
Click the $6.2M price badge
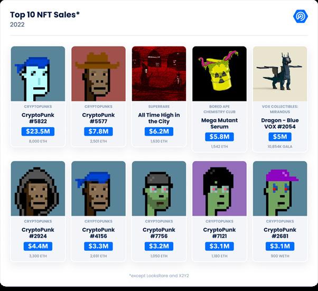click(159, 132)
